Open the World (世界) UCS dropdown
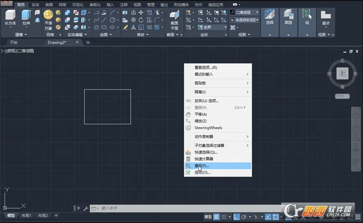This screenshot has height=223, width=363. tap(212, 27)
